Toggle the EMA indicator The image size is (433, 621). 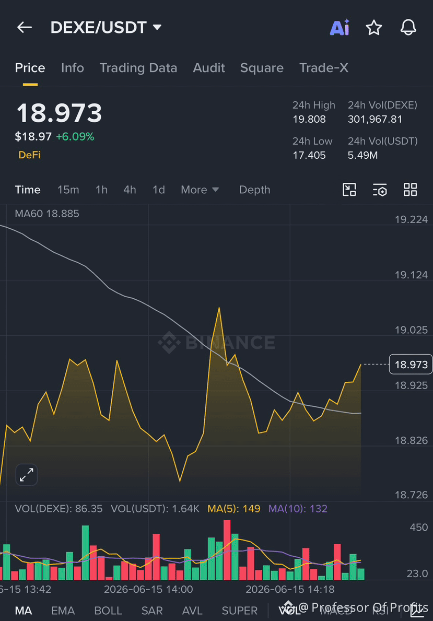pyautogui.click(x=63, y=611)
